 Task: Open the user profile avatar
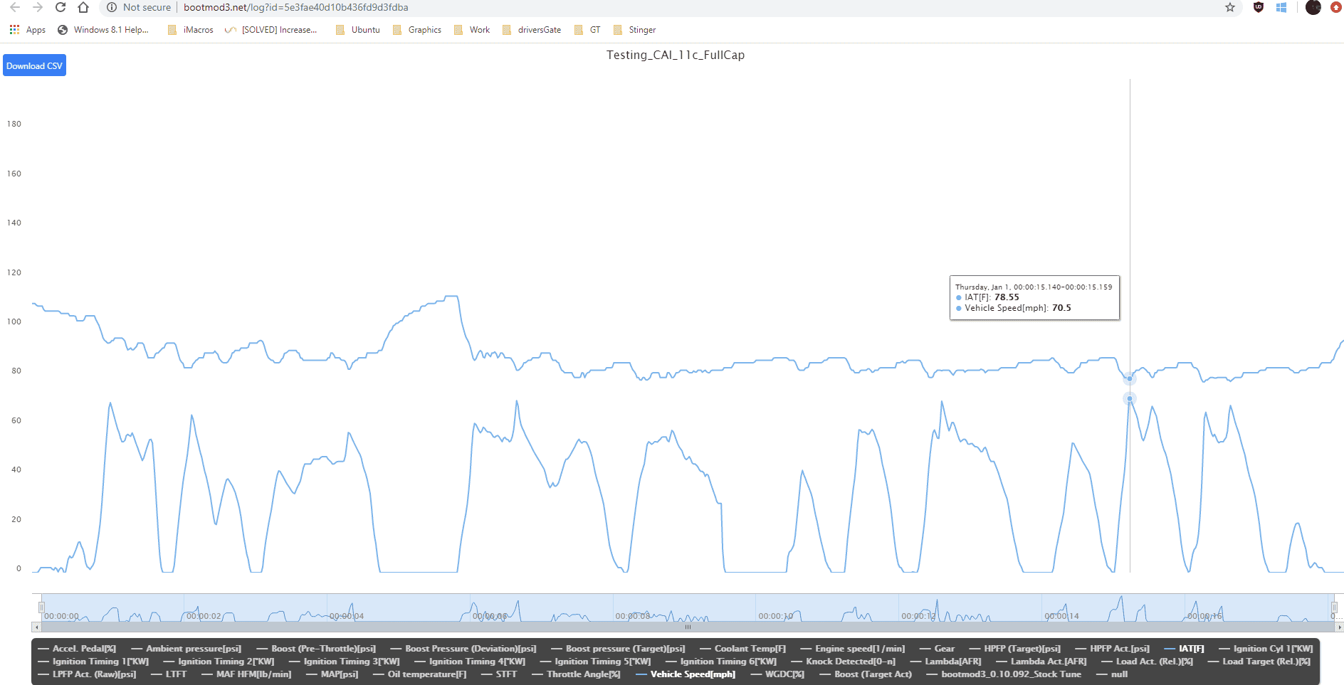1313,7
